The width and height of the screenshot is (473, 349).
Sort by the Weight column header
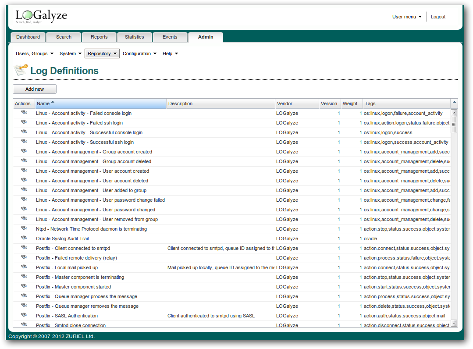click(352, 103)
